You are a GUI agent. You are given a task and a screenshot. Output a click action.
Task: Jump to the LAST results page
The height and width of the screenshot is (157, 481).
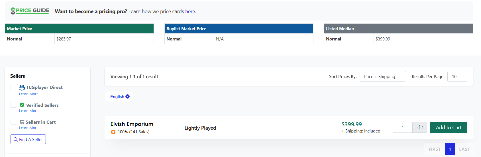[x=464, y=149]
